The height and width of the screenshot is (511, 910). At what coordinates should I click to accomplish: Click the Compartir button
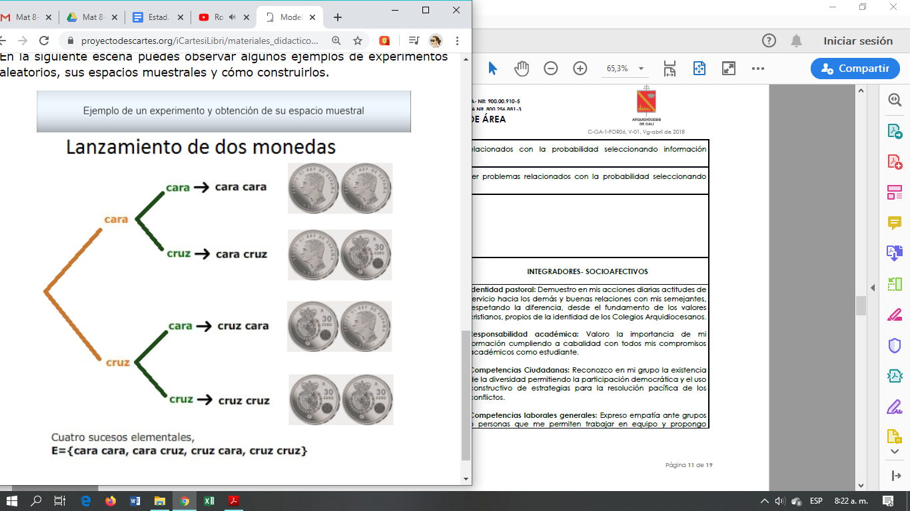pos(855,69)
